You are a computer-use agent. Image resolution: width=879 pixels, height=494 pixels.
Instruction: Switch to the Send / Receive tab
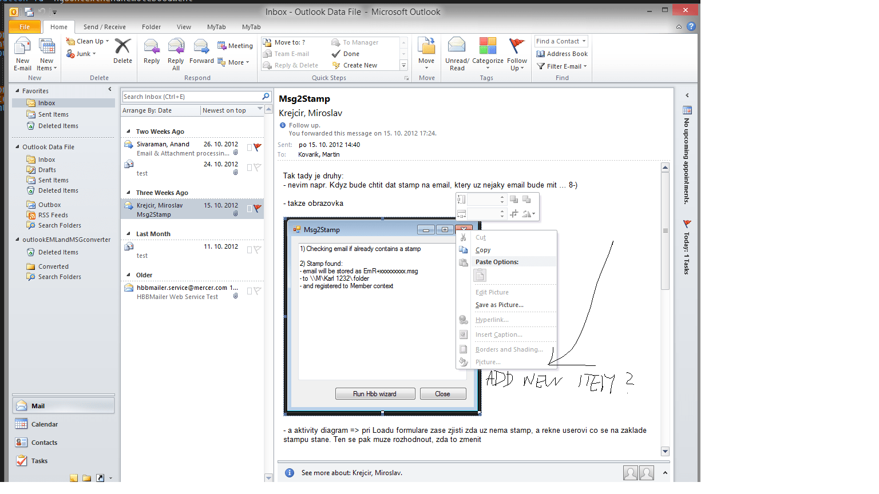tap(104, 27)
